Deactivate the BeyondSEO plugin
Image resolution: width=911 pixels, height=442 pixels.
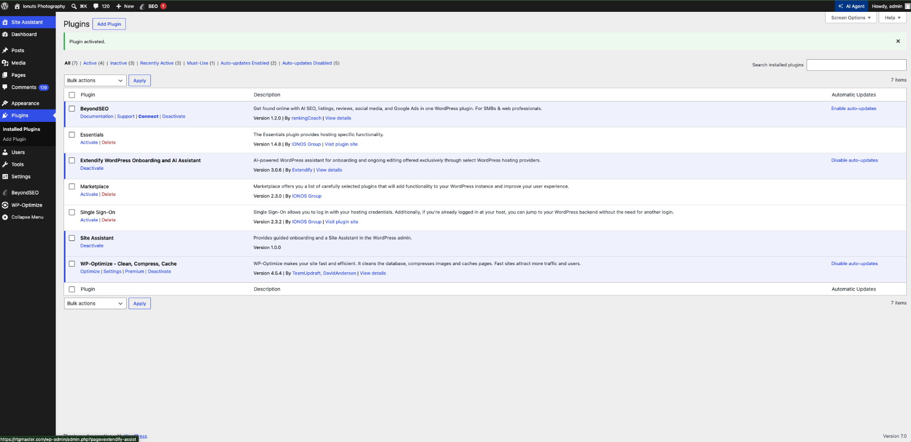click(174, 117)
